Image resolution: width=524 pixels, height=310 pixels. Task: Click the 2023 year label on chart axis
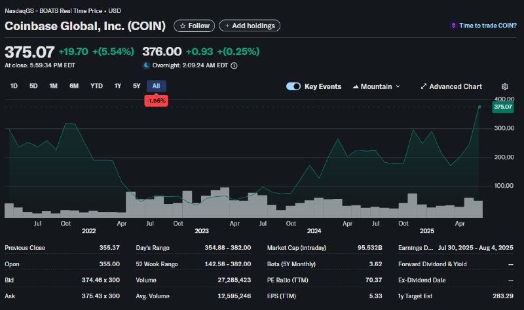coord(202,231)
